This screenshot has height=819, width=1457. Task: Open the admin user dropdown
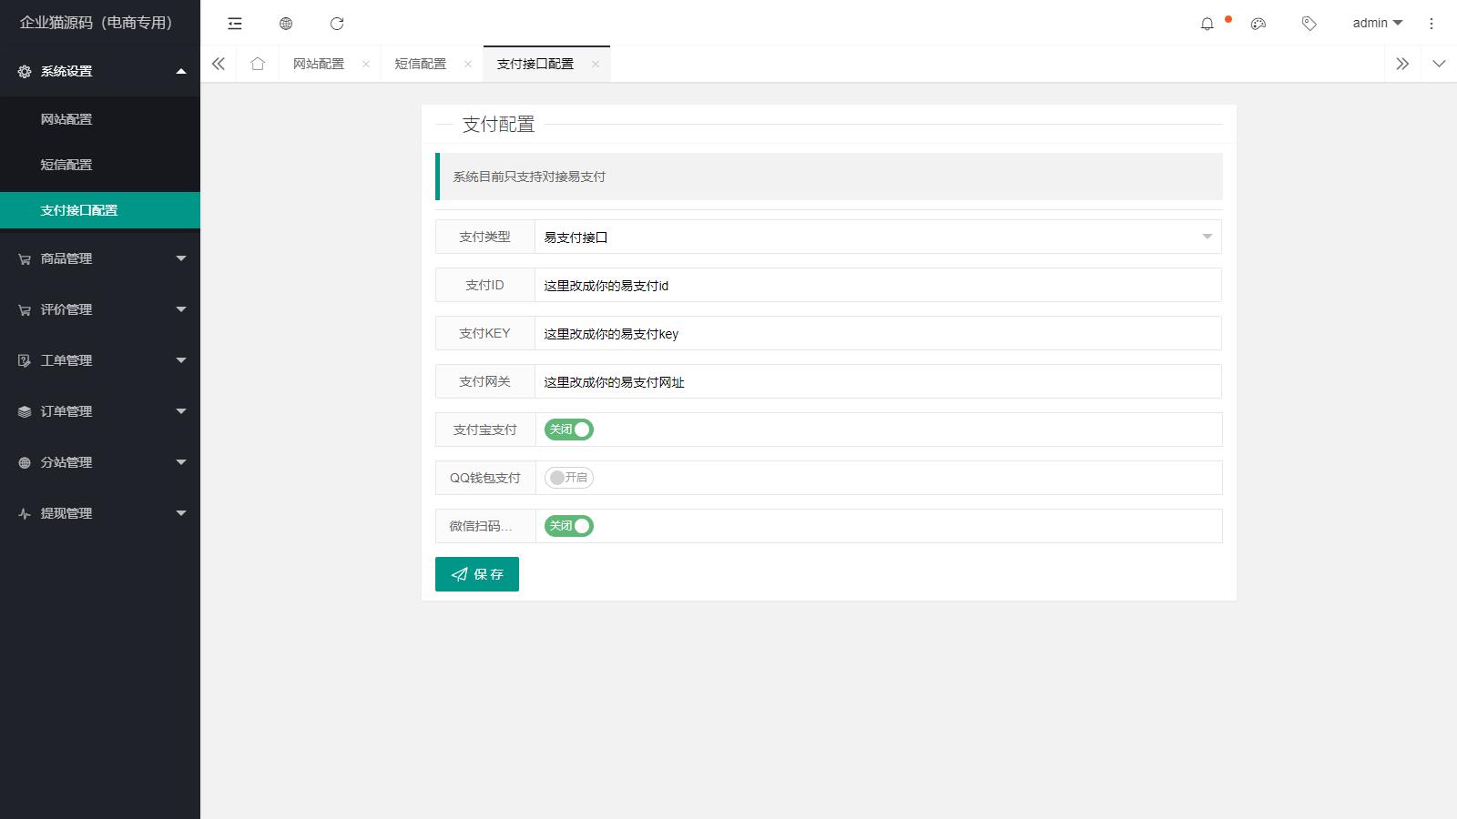(x=1377, y=24)
